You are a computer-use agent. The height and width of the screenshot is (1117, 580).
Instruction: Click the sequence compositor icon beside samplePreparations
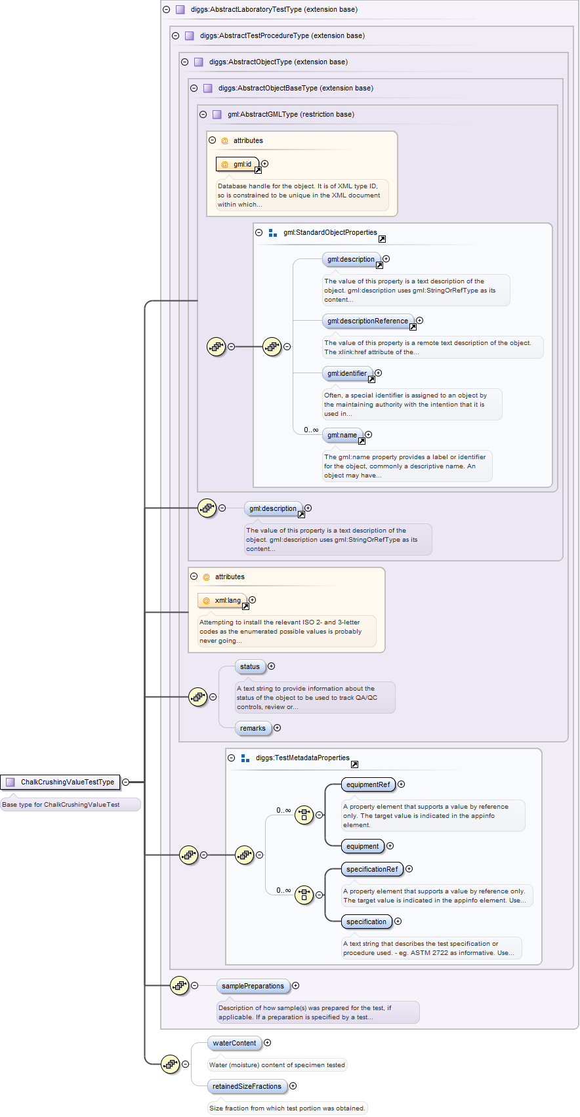(x=179, y=985)
